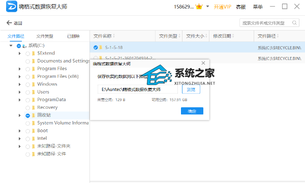Screen dimensions: 305x183
Task: Collapse the 系统(C:) drive node
Action: pyautogui.click(x=11, y=46)
